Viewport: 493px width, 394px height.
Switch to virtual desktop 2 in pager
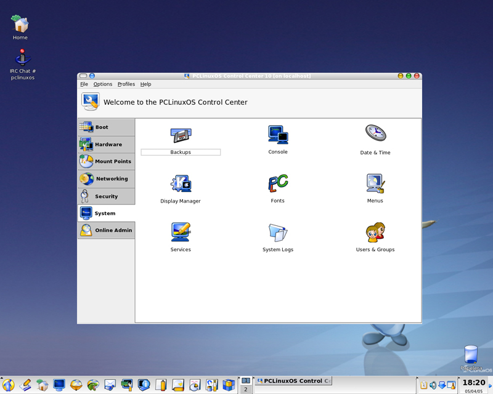tap(246, 389)
